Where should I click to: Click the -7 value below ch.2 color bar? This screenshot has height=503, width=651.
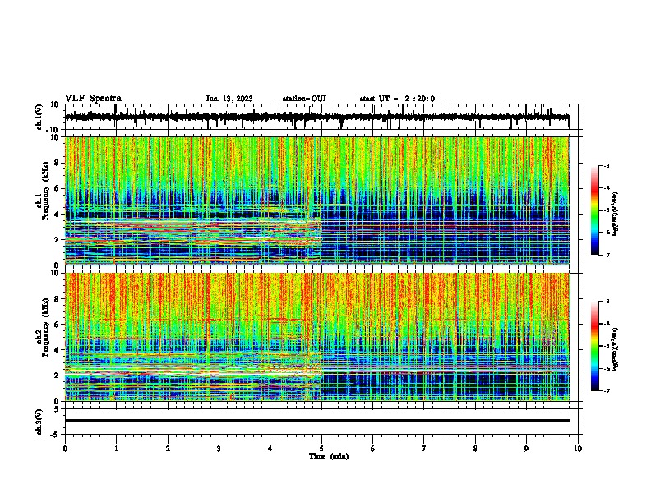[x=606, y=390]
